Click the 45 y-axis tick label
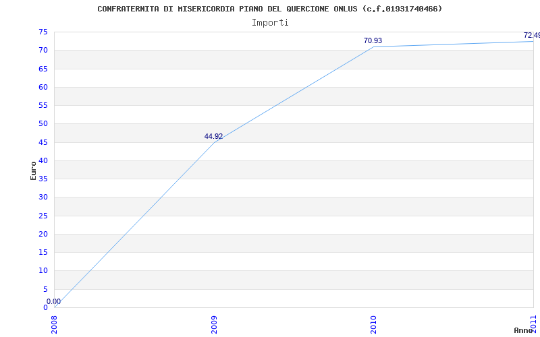Screen dimensions: 540x337 pyautogui.click(x=43, y=142)
